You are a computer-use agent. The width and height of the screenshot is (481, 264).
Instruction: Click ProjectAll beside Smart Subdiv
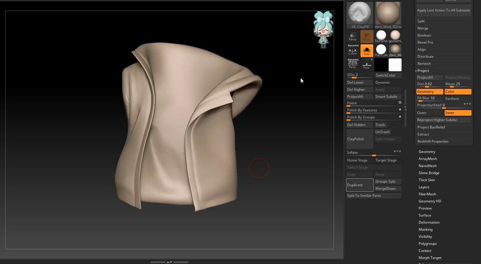pos(360,97)
